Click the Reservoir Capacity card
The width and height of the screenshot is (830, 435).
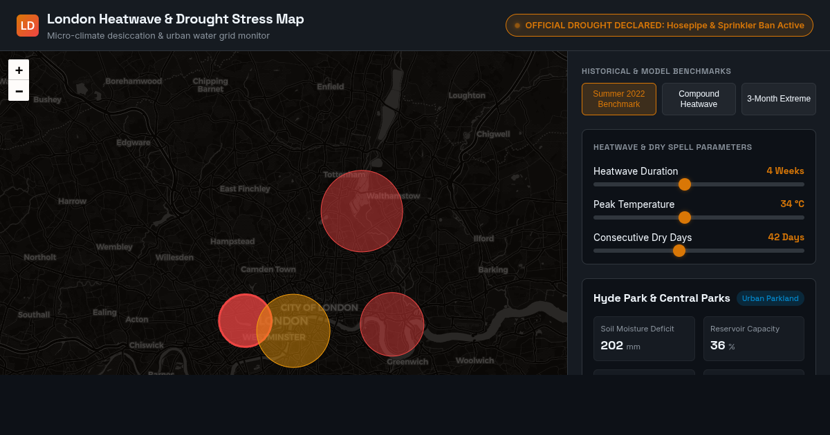[754, 338]
